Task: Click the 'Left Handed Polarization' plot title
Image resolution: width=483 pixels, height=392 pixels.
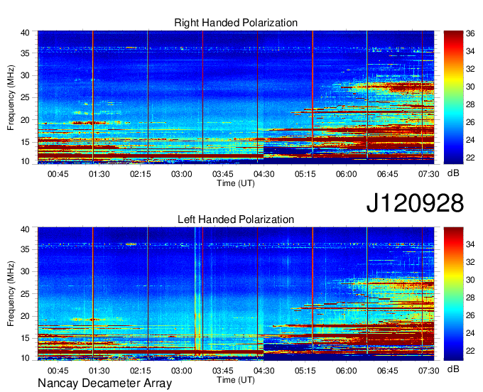Action: pos(236,219)
